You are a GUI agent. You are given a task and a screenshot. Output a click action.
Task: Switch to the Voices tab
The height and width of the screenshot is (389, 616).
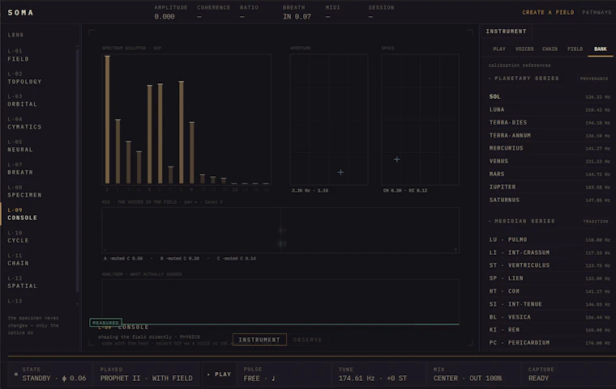[524, 49]
